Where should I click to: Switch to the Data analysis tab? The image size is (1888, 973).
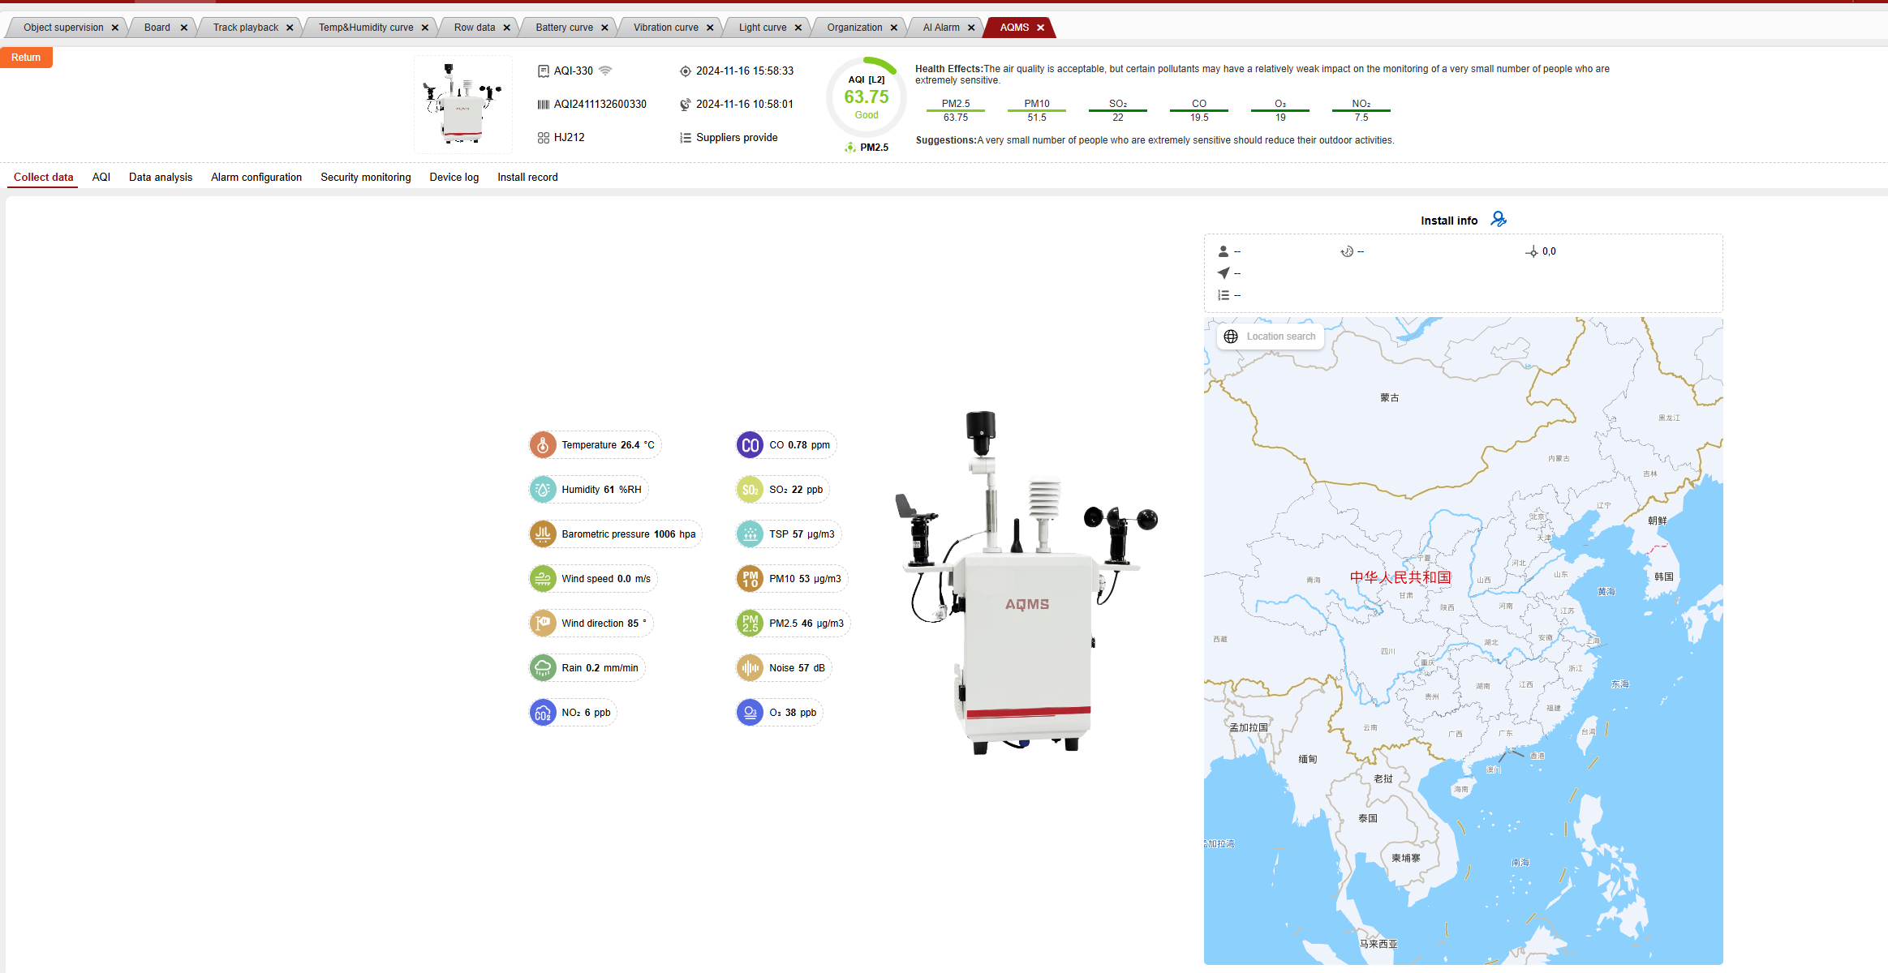coord(161,178)
